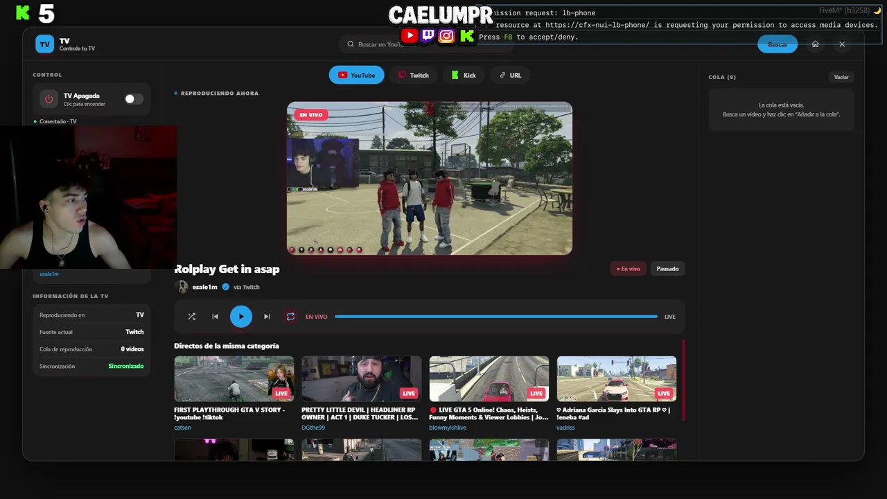The image size is (887, 499).
Task: Open the DGthe99 live stream thumbnail
Action: [x=362, y=379]
